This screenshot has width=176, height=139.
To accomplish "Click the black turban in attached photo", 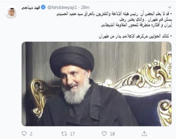I will tap(72, 60).
